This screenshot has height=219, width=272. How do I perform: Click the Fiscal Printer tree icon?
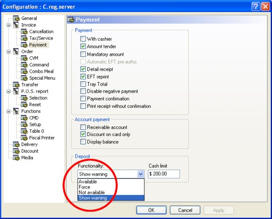point(24,138)
